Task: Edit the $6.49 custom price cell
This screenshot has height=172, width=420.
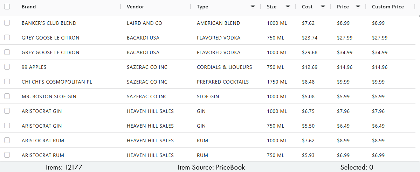Action: (x=378, y=126)
